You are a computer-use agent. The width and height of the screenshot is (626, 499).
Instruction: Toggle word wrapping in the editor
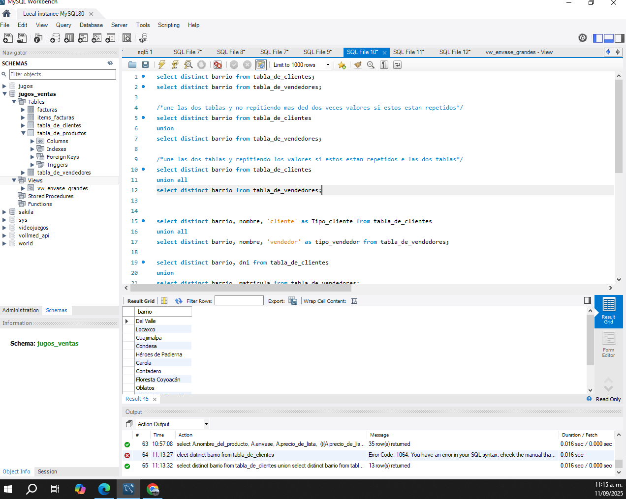398,65
